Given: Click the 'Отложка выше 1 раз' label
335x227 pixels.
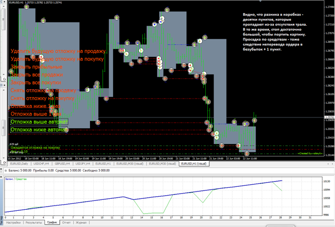Looking at the screenshot, I should pyautogui.click(x=36, y=114).
